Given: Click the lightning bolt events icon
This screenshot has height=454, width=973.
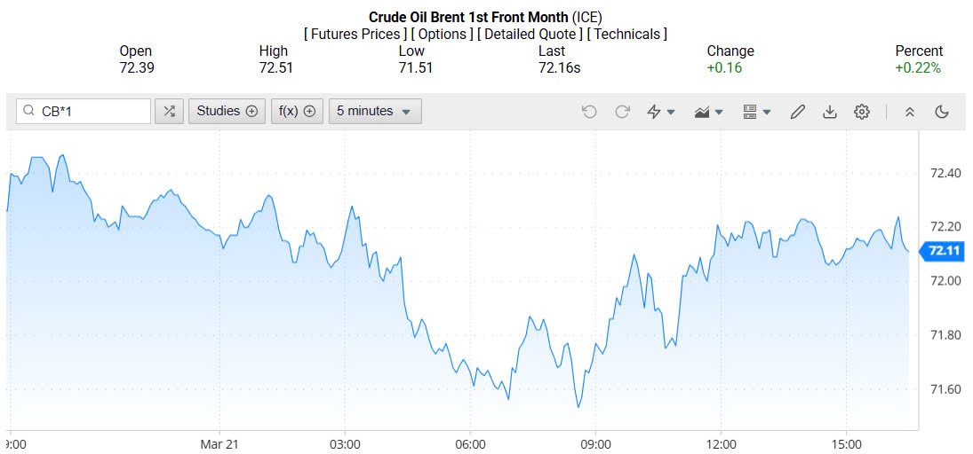Looking at the screenshot, I should pyautogui.click(x=660, y=112).
